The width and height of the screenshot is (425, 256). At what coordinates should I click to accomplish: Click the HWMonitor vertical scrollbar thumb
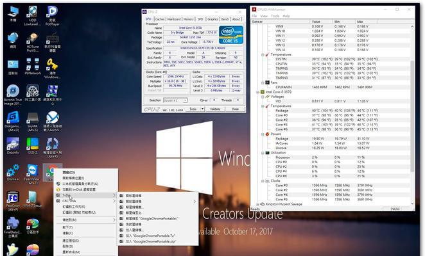(412, 116)
